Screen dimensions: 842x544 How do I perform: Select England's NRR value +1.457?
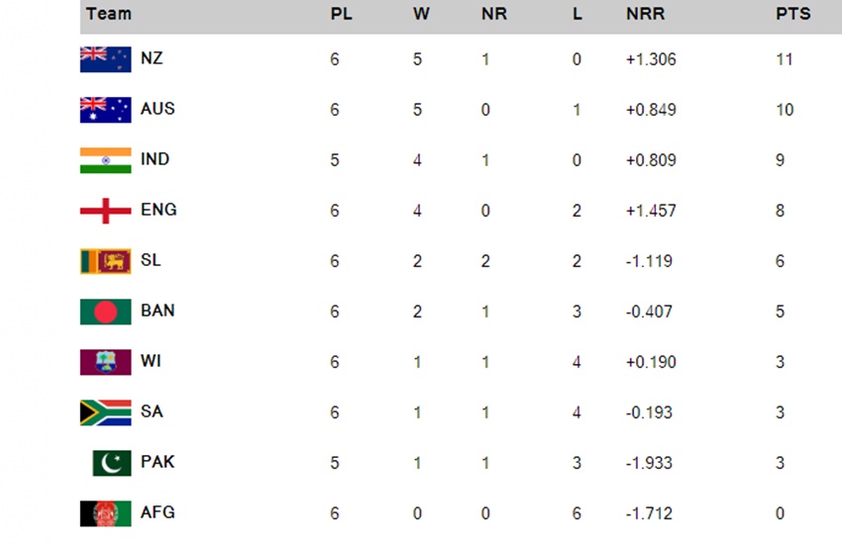coord(651,211)
